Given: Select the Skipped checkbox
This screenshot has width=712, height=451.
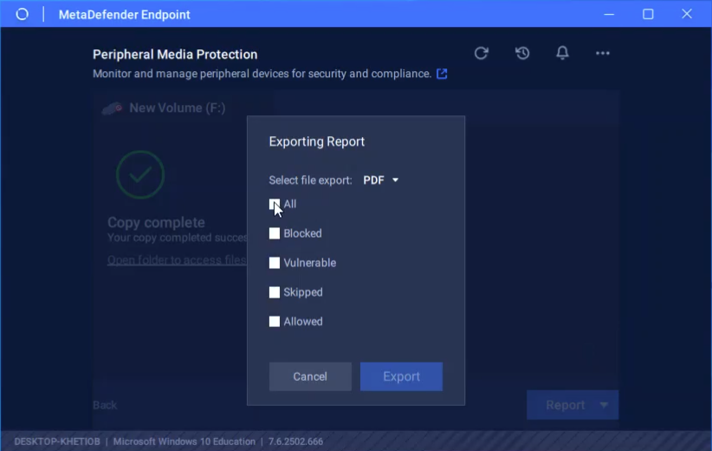Looking at the screenshot, I should pos(275,292).
